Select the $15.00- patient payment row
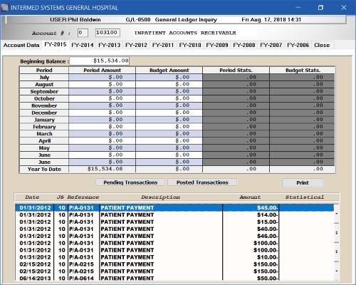Screen dimensions: 356x285 click(174, 222)
